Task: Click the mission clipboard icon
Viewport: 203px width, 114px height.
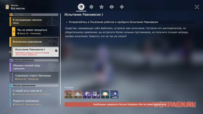Action: [x=7, y=7]
